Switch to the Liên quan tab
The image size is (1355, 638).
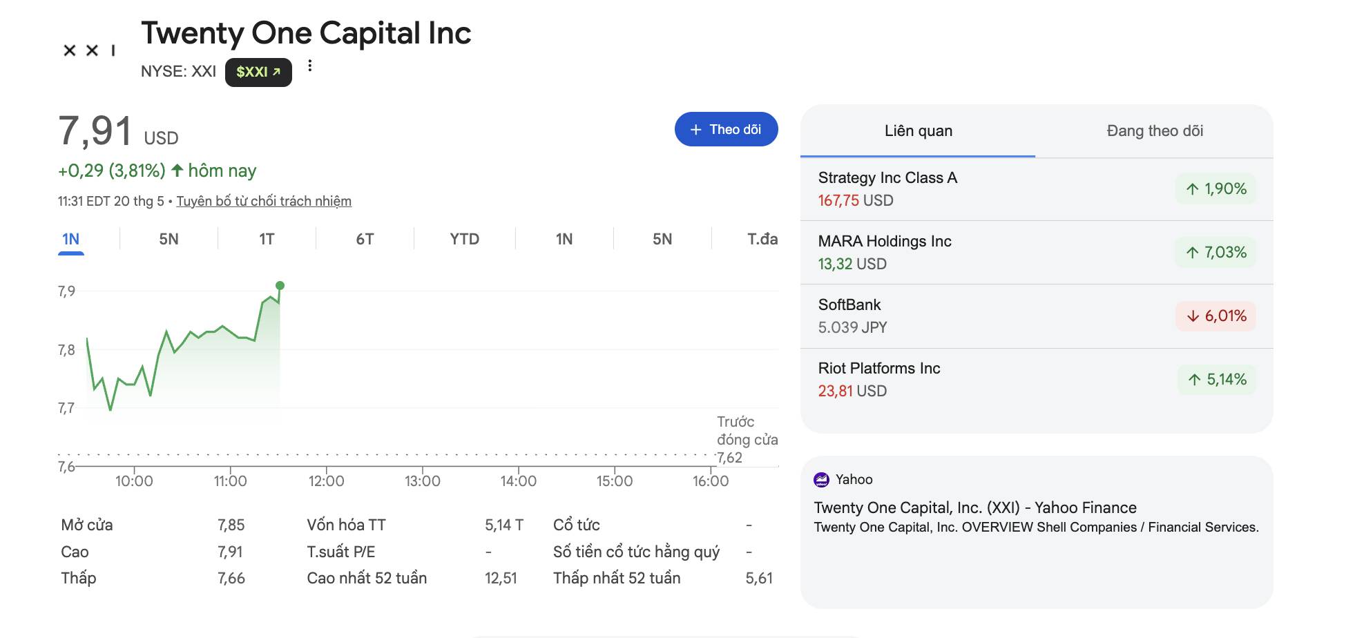918,131
